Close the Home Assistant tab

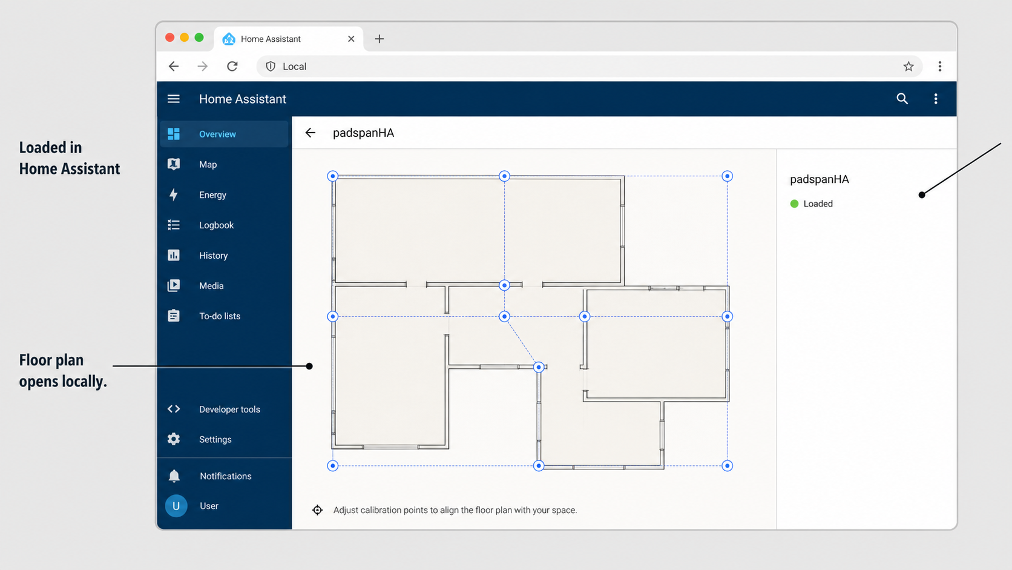pos(351,39)
